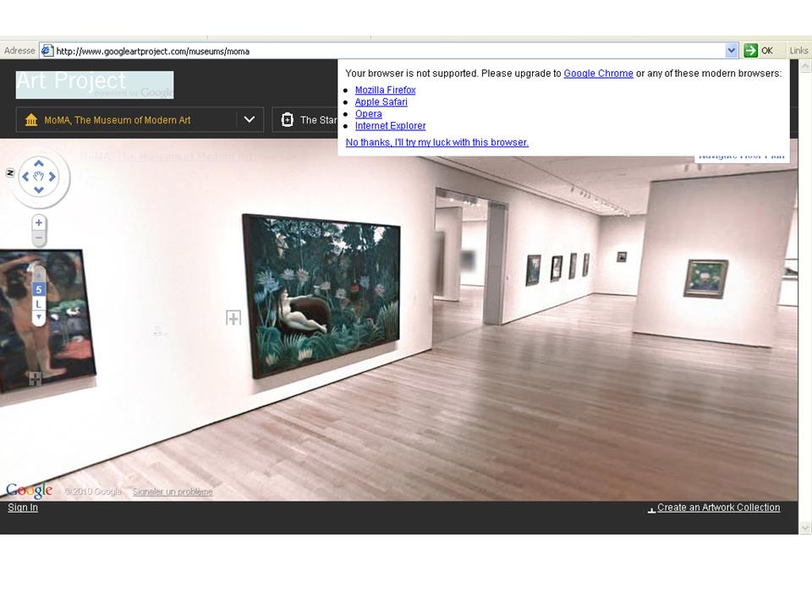
Task: Select floor L in the floor selector
Action: point(38,304)
